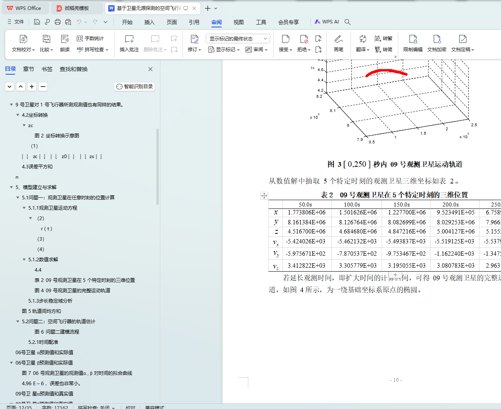This screenshot has width=501, height=409.
Task: Select 4.3误差平方和 outline entry
Action: [37, 167]
